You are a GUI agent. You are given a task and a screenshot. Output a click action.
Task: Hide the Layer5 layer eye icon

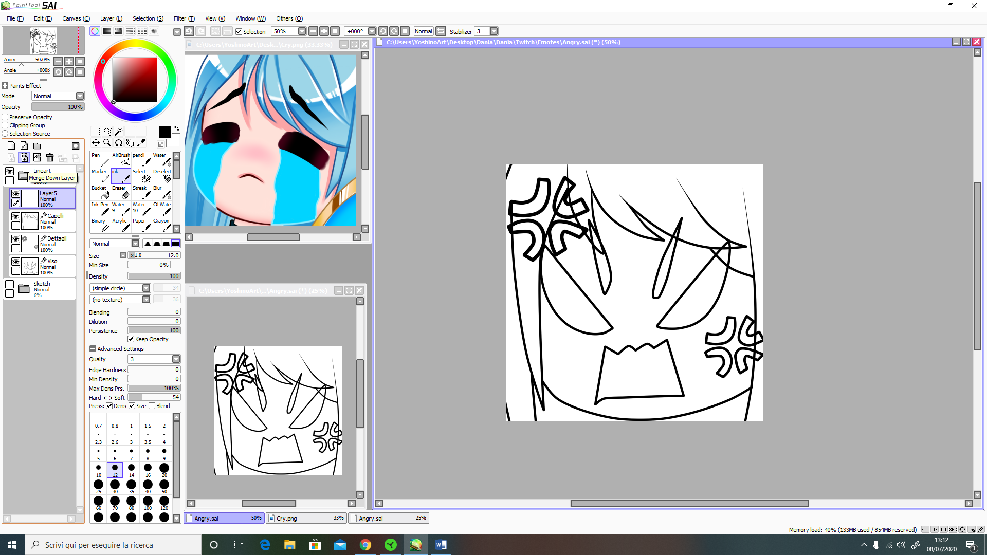[16, 194]
